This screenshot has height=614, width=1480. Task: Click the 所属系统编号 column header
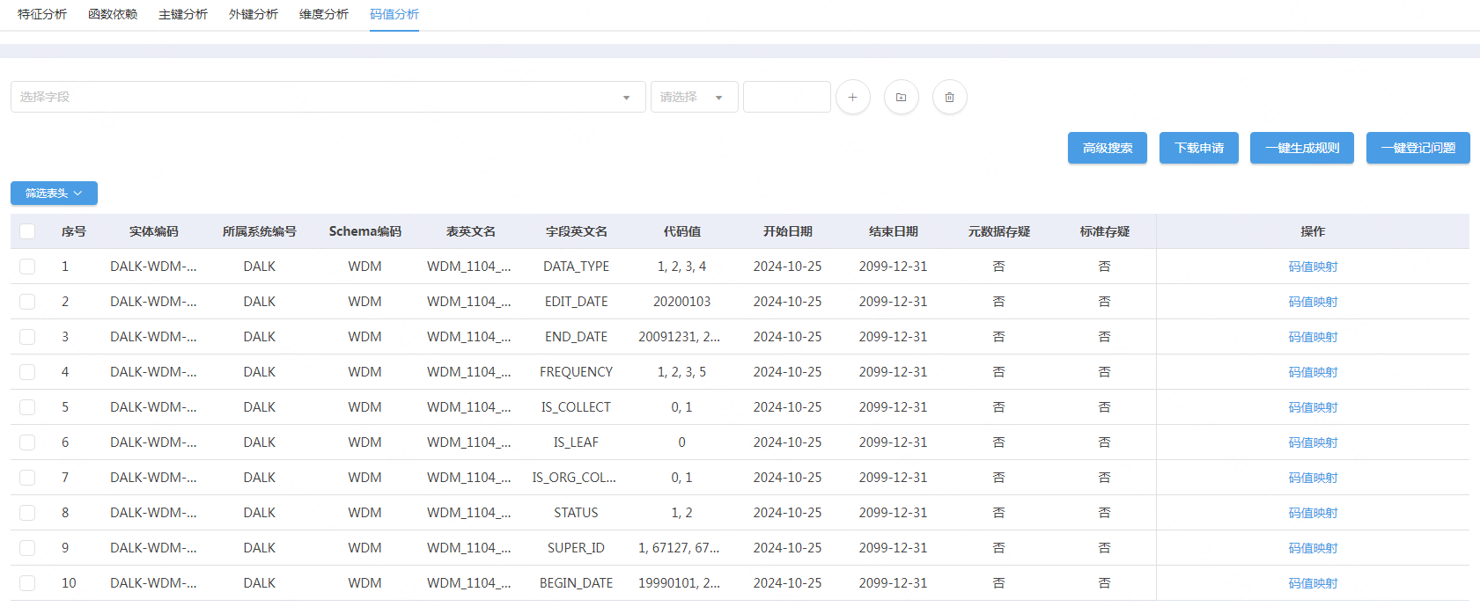pos(260,231)
